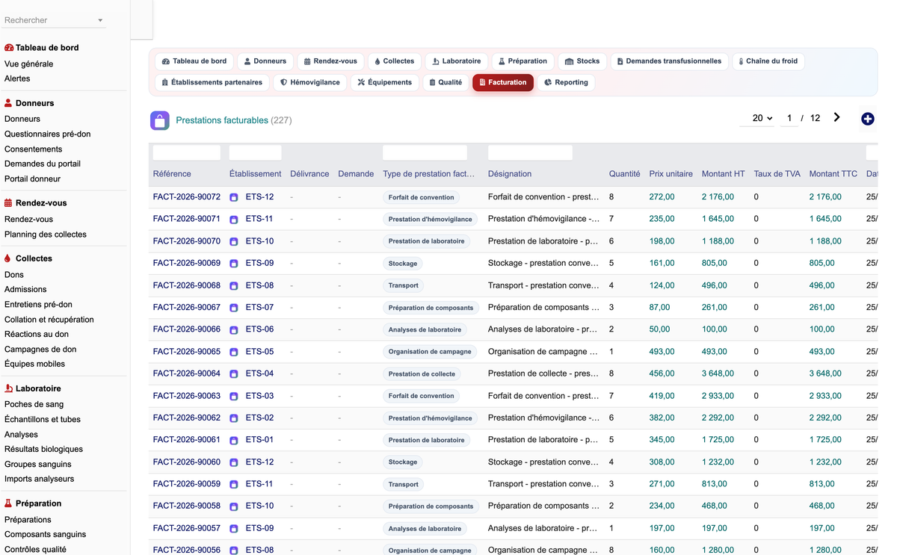
Task: Open the Tableau de bord tab
Action: [x=194, y=61]
